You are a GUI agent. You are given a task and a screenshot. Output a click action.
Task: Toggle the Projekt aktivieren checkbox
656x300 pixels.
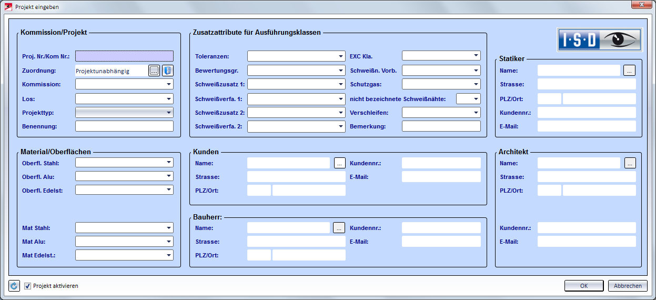[28, 286]
